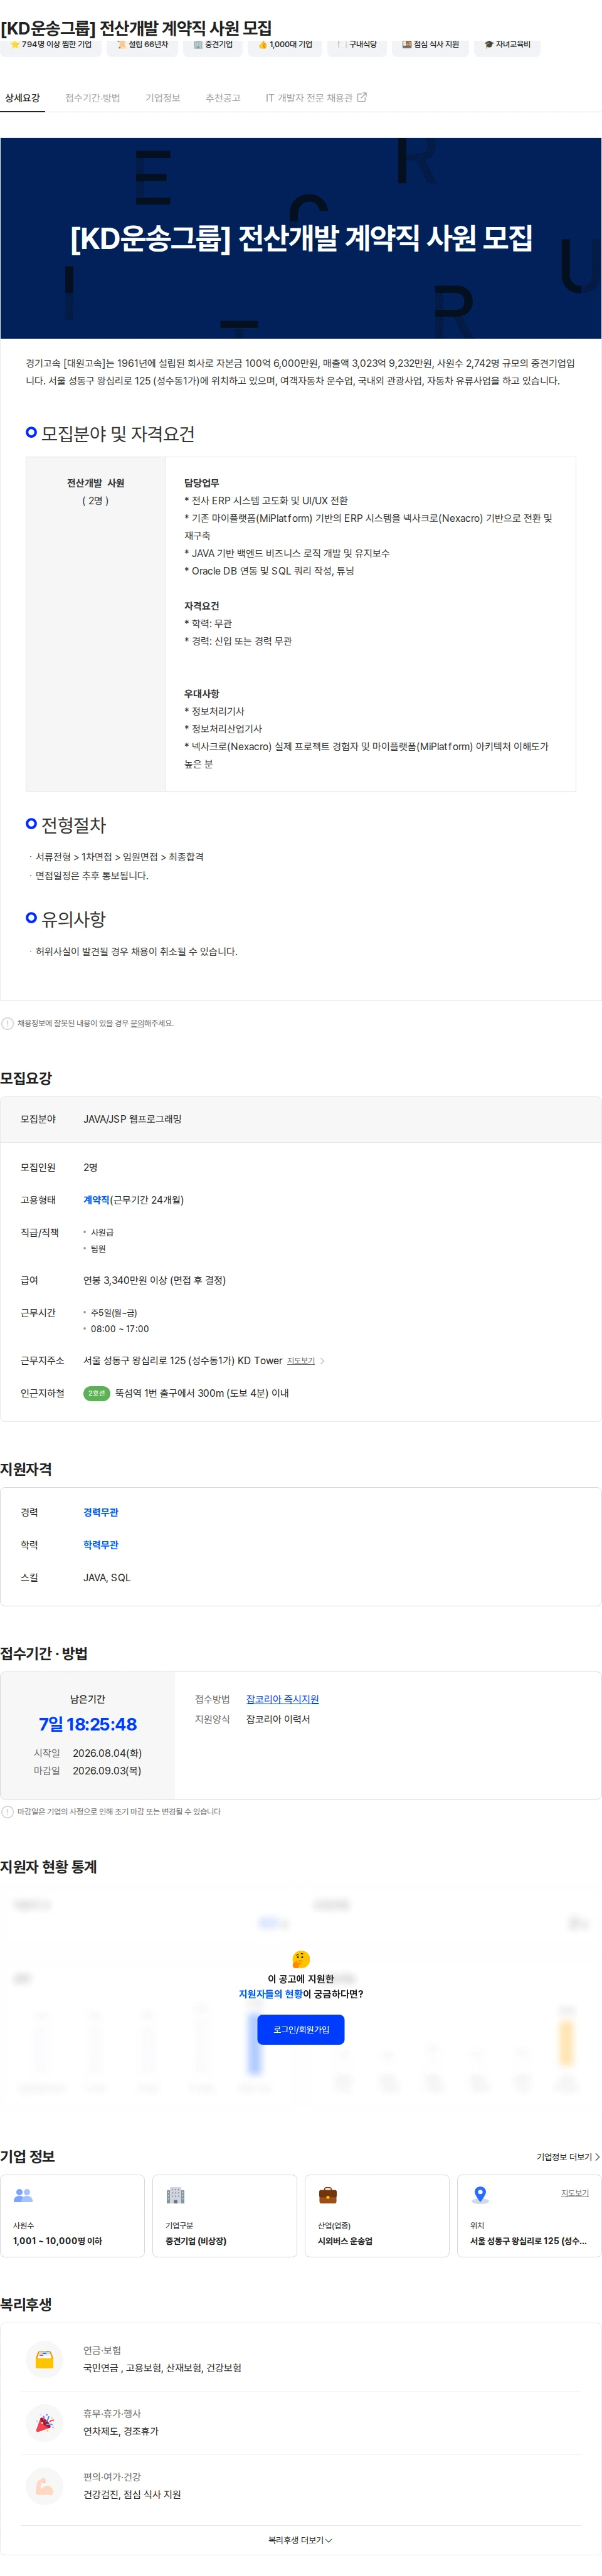Click the blue 계약직 employment type text
Viewport: 602px width, 2576px height.
point(96,1200)
